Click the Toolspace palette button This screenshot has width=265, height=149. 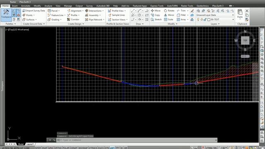tap(6, 14)
